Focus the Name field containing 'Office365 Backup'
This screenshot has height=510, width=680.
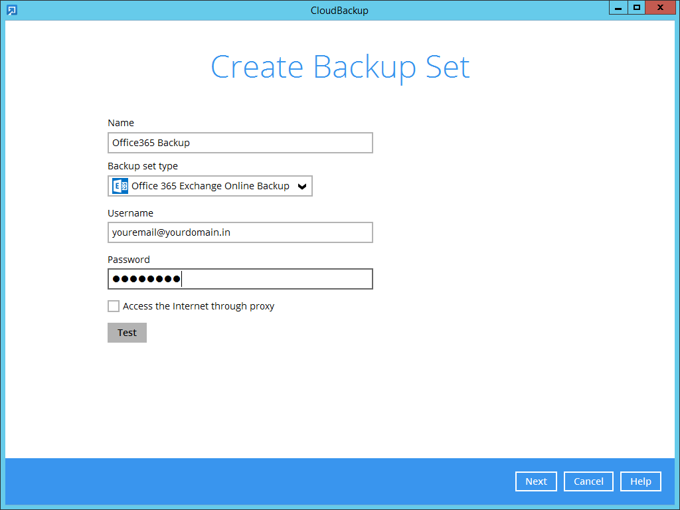coord(240,143)
